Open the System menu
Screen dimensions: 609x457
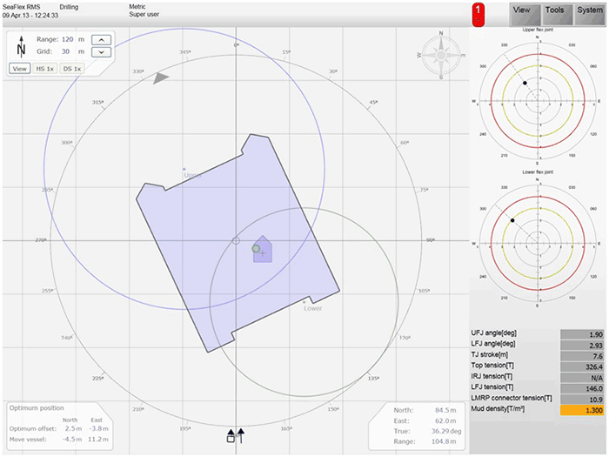tap(589, 10)
